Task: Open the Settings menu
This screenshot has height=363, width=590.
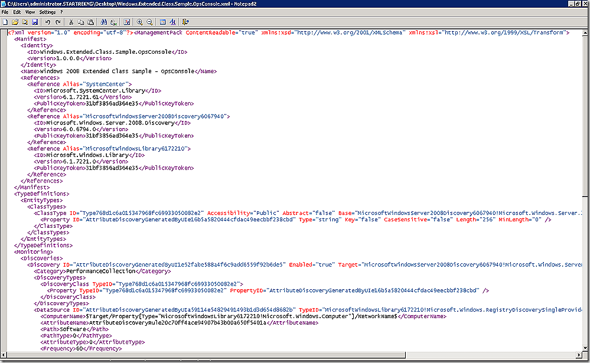Action: [x=47, y=12]
